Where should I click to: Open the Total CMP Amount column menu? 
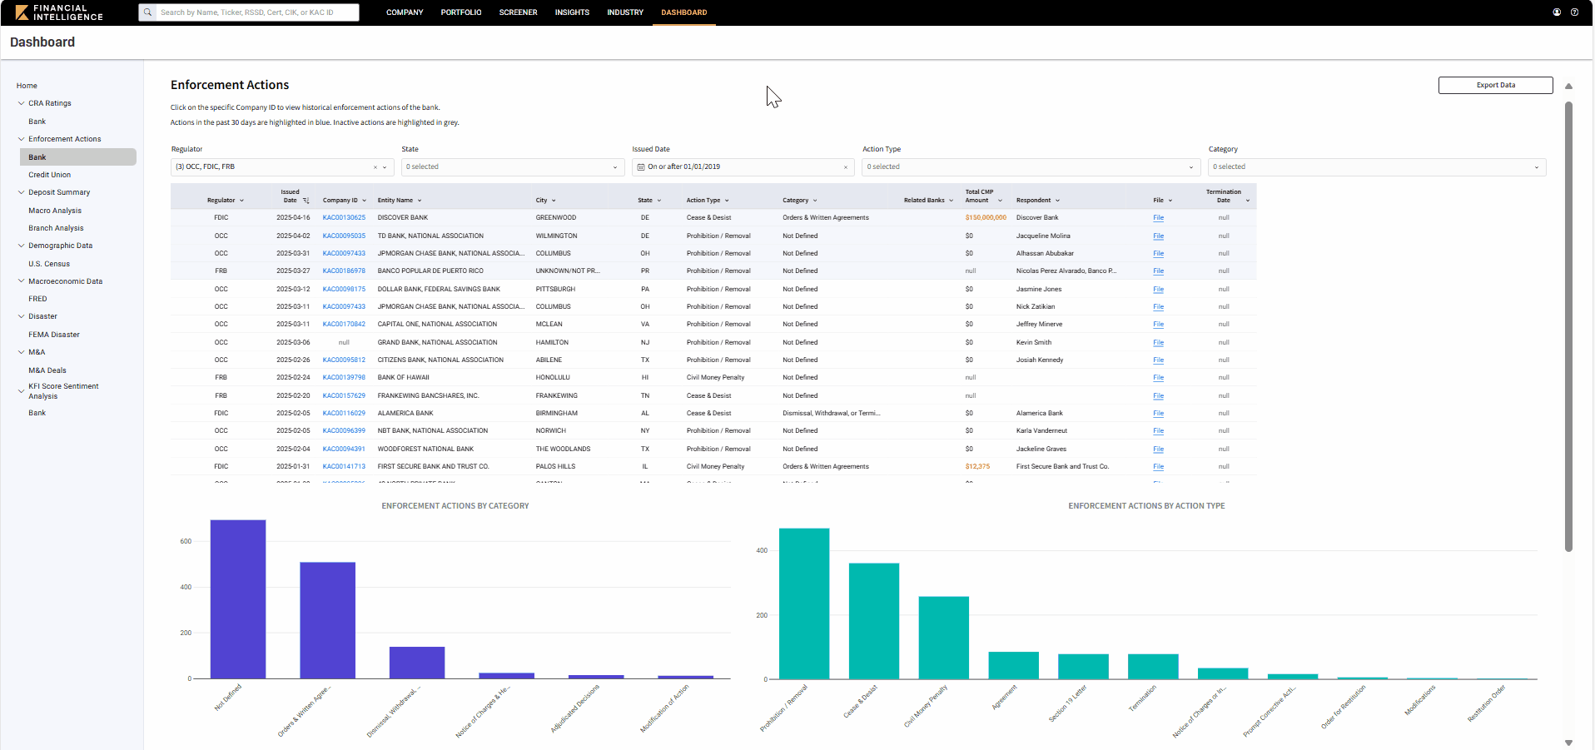point(1000,201)
